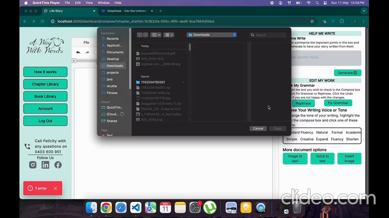Open the grouping options dropdown
389x218 pixels.
(169, 35)
